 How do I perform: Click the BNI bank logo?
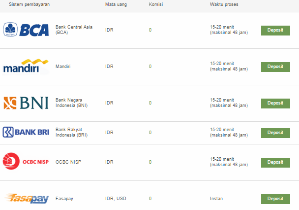26,103
